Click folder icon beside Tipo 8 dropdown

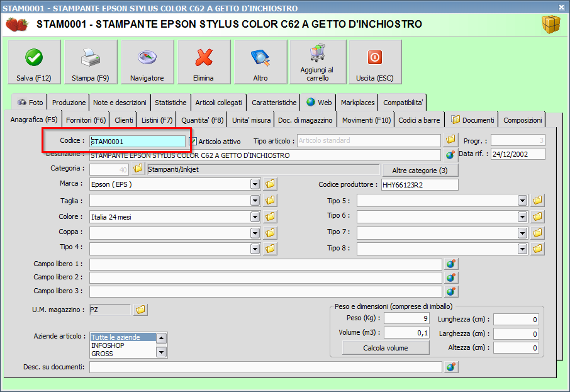click(x=537, y=249)
